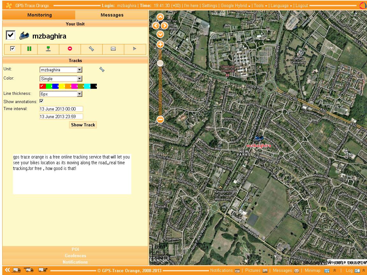Click the truck with arrow icon
The width and height of the screenshot is (367, 275).
point(43,270)
